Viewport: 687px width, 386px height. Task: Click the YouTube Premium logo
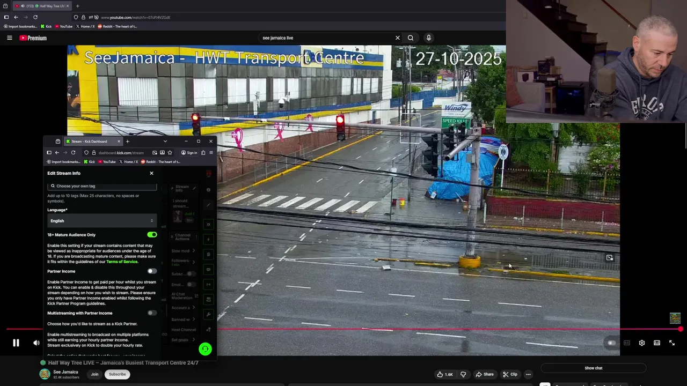click(x=33, y=38)
